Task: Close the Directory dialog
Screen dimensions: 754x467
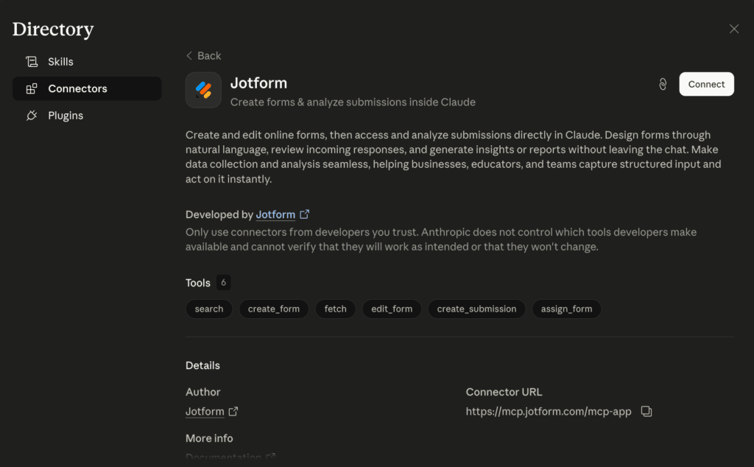Action: pyautogui.click(x=734, y=29)
